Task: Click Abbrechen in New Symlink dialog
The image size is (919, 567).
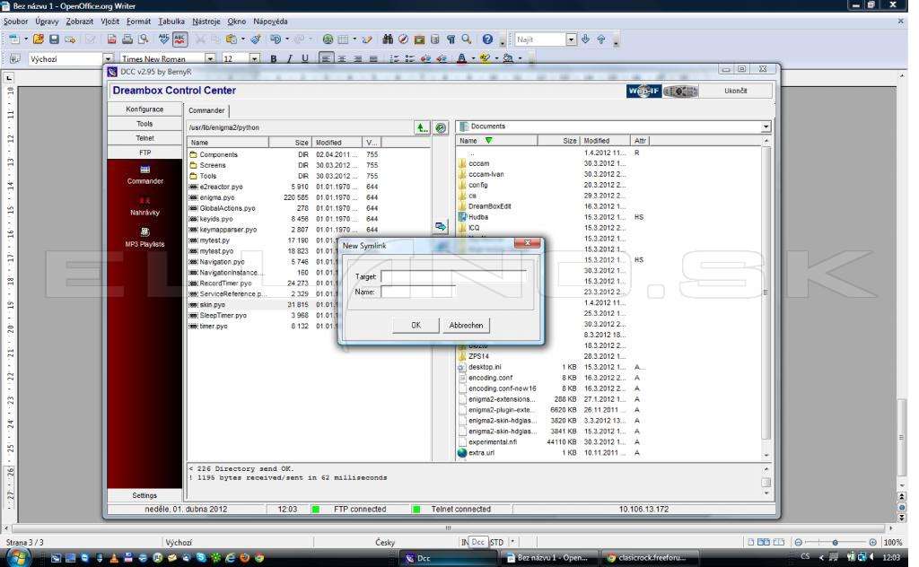Action: click(x=466, y=325)
